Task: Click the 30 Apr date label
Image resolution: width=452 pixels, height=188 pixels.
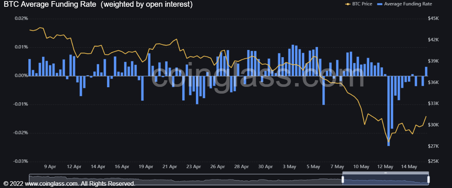Action: 266,166
